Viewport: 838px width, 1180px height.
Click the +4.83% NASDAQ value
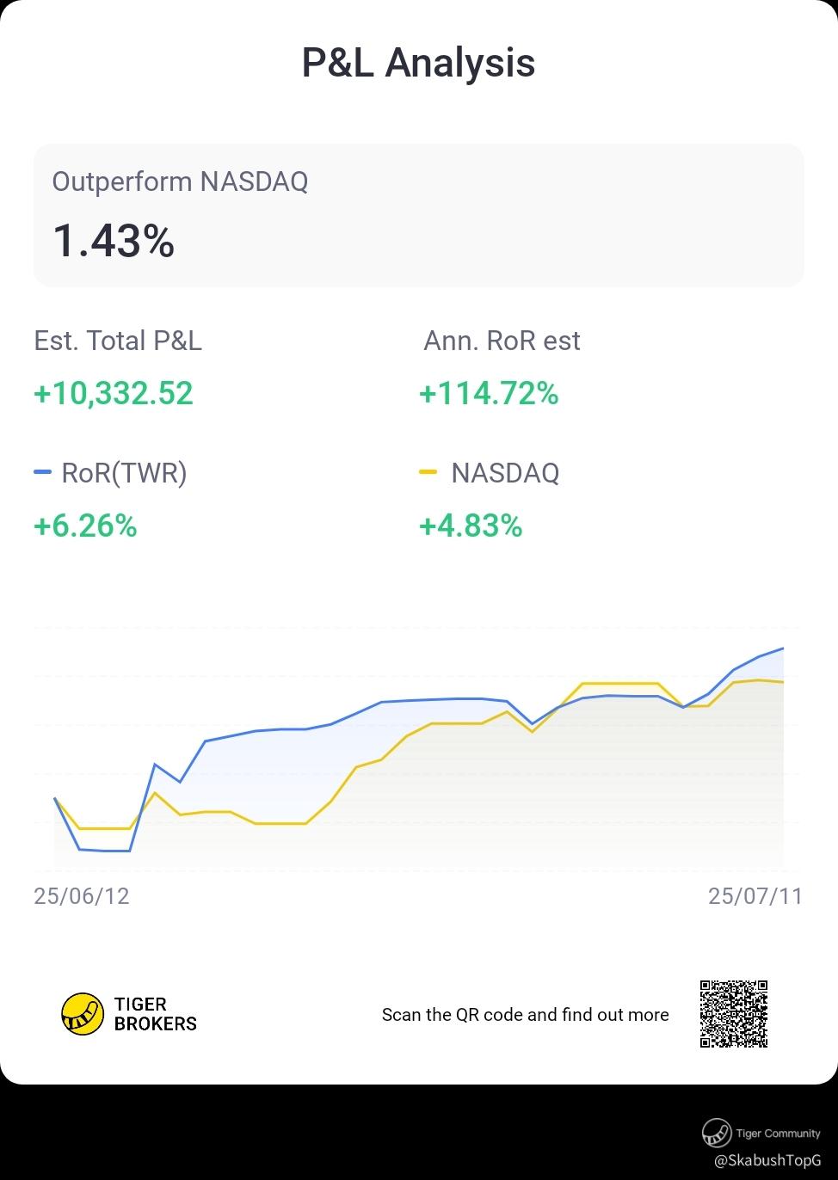(x=471, y=525)
